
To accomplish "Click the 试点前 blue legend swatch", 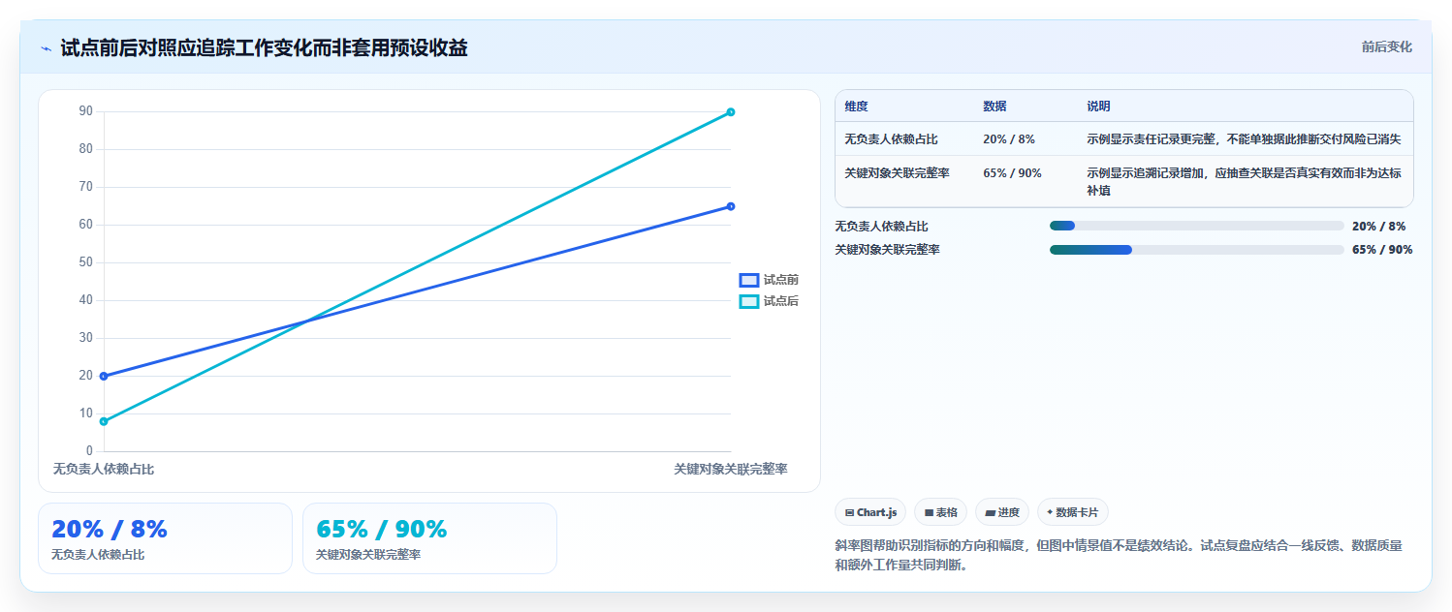I will 749,280.
